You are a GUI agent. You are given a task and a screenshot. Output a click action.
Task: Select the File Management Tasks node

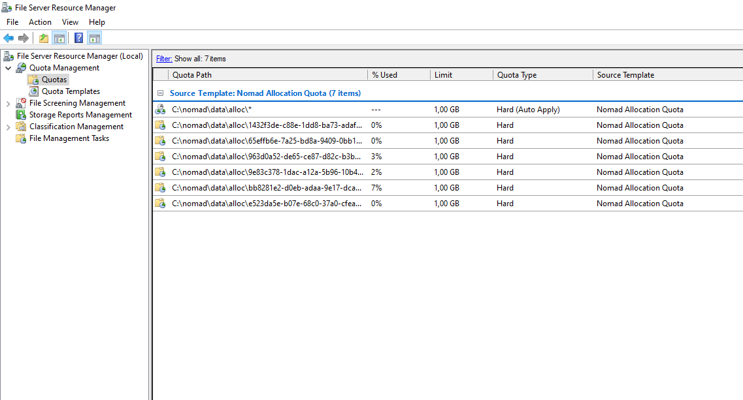coord(69,138)
